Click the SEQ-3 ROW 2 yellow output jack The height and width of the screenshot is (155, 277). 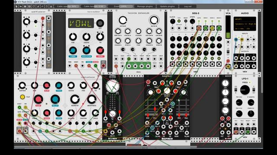tap(212, 28)
